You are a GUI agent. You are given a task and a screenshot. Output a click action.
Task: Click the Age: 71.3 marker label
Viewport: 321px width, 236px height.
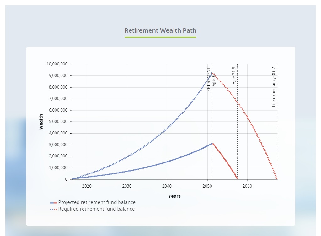pos(234,75)
